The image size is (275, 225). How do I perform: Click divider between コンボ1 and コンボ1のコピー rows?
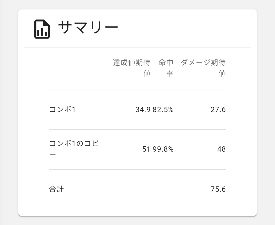(137, 130)
